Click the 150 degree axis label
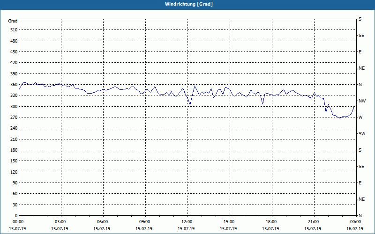 [14, 161]
